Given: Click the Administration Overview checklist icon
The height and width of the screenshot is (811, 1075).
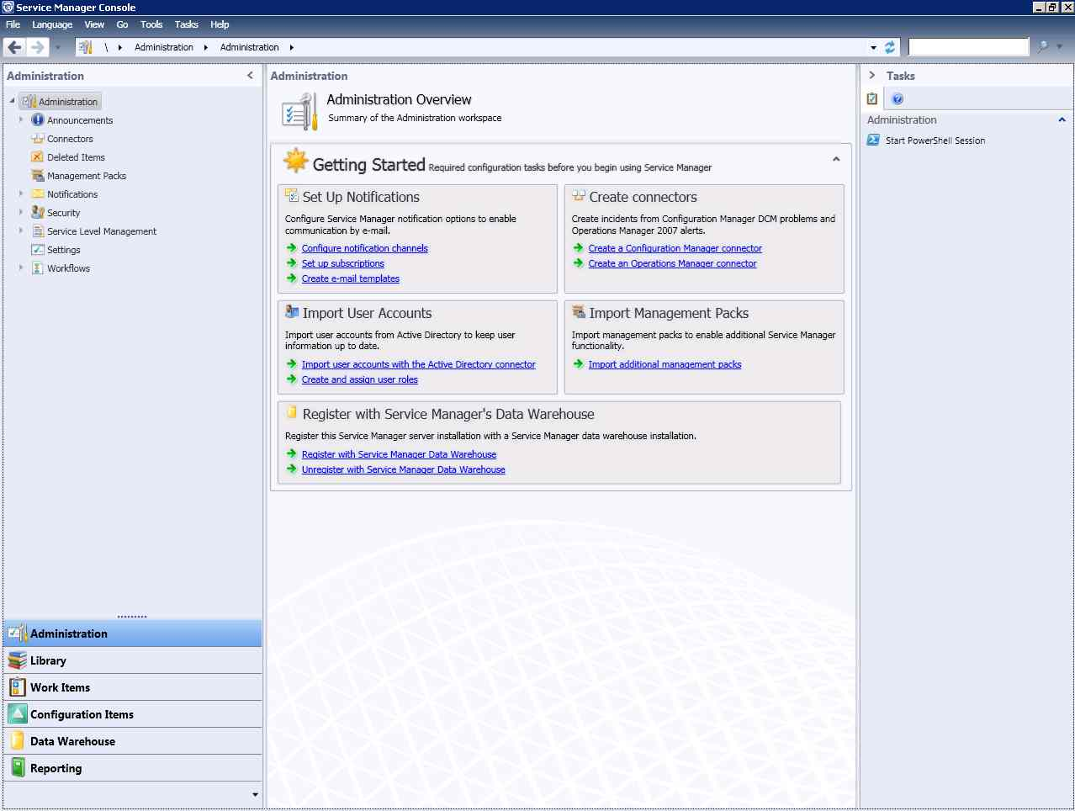Looking at the screenshot, I should (x=299, y=112).
